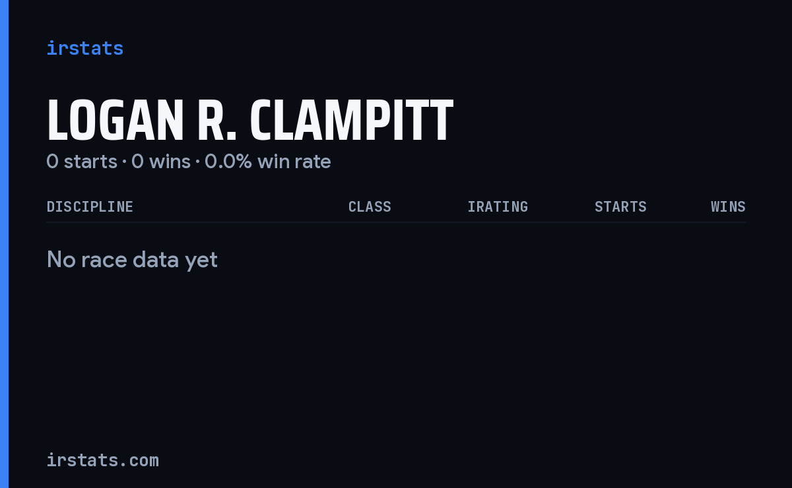
Task: Click the "0 starts" stat text
Action: coord(82,162)
